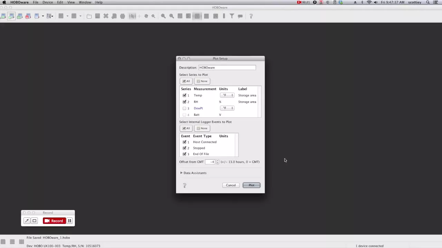Click the question mark toolbar icon
Screen dimensions: 442x248
click(x=251, y=16)
